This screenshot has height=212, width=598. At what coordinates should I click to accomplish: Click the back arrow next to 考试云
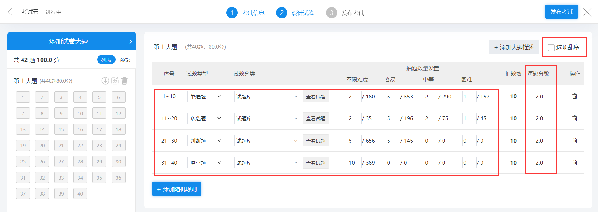click(x=12, y=12)
